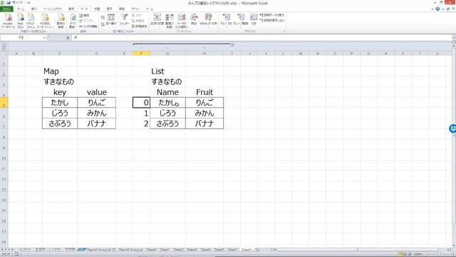Select the cell with index 2
The height and width of the screenshot is (257, 456).
[141, 124]
